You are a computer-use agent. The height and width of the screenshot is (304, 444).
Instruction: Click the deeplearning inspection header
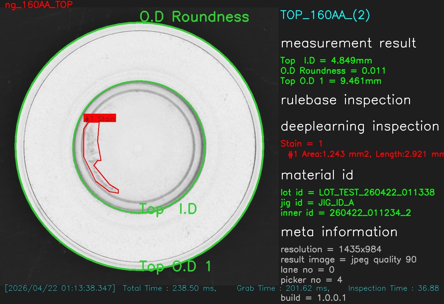tap(360, 126)
